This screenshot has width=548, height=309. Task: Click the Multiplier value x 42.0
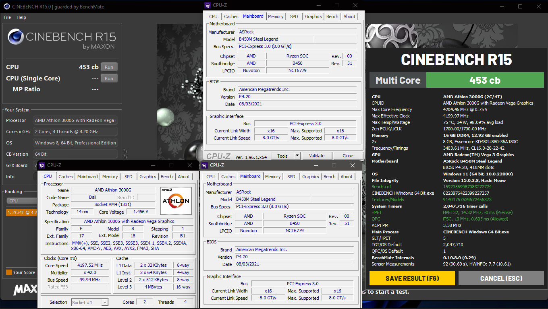point(90,273)
